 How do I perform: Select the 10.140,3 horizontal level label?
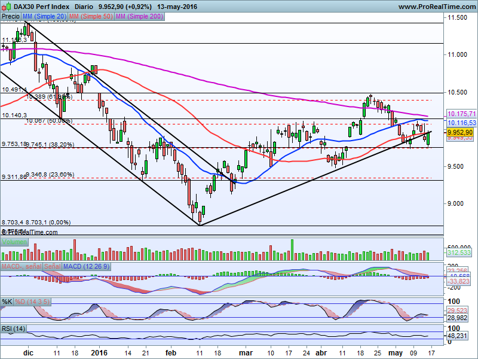pos(14,115)
